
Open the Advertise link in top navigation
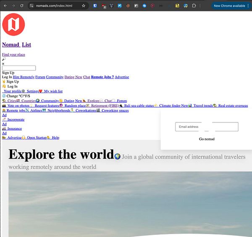click(x=122, y=77)
